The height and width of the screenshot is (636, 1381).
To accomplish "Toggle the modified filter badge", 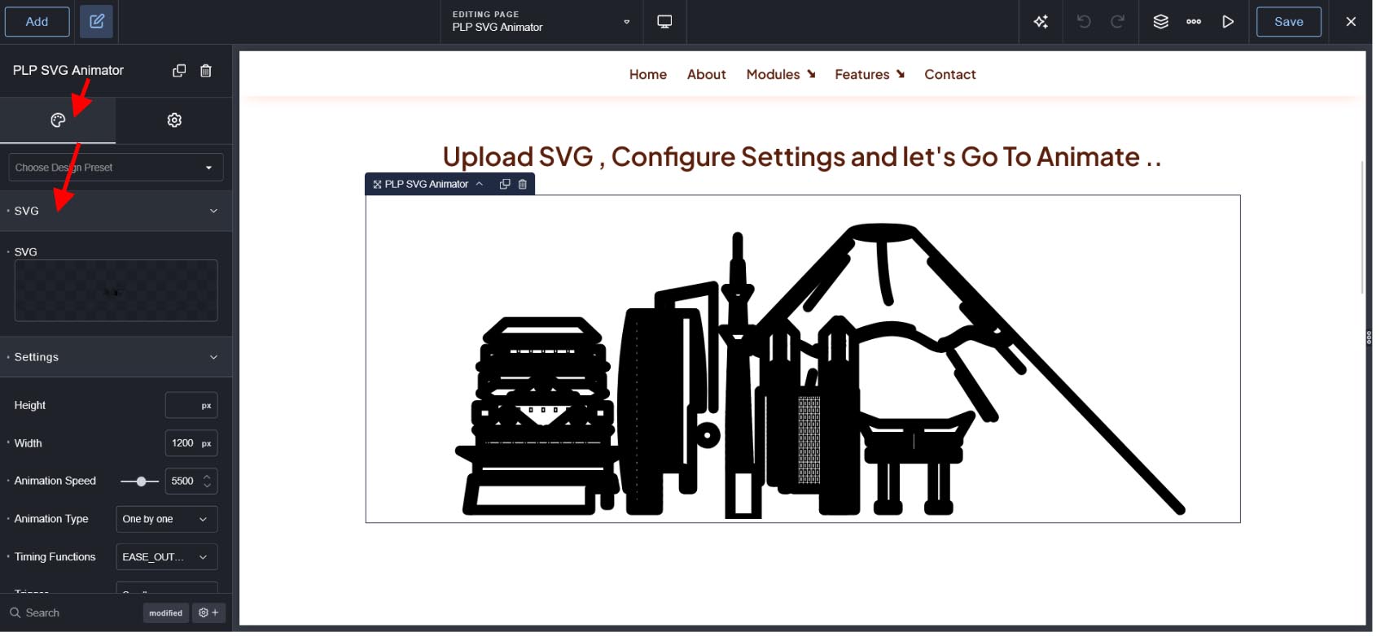I will click(x=166, y=613).
